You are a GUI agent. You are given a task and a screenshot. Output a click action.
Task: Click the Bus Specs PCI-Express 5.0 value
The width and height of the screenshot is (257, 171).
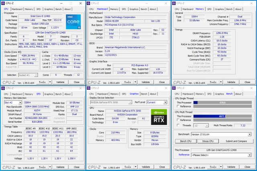coord(136,25)
